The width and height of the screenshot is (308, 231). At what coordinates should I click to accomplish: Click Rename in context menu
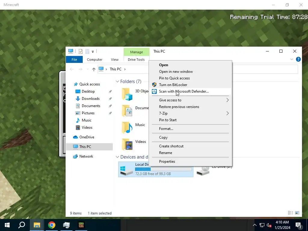165,153
